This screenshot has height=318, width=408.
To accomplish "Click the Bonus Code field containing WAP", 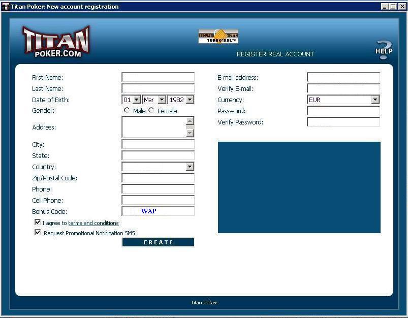I will click(158, 211).
